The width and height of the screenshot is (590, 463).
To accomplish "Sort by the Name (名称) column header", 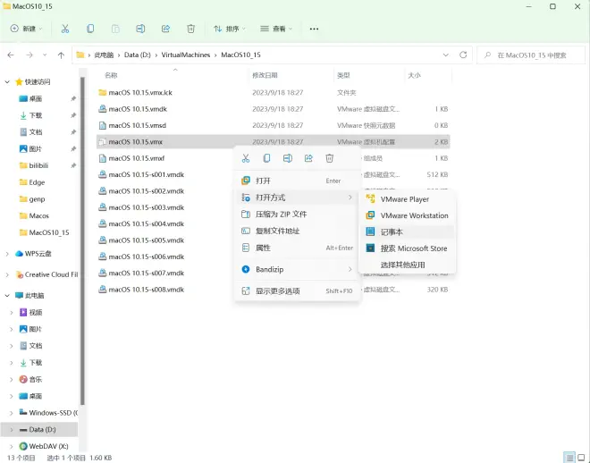I will [x=173, y=75].
